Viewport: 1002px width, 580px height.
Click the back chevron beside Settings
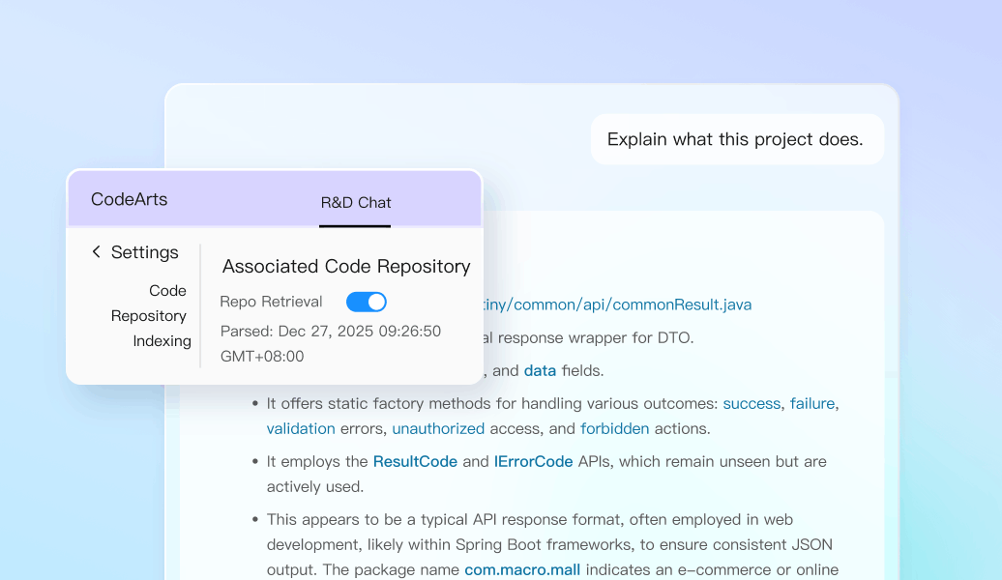click(96, 252)
